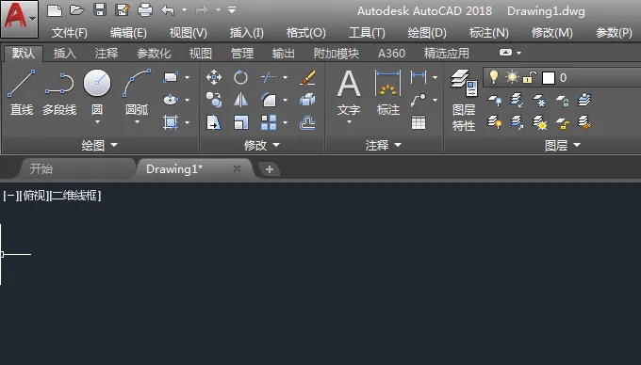The width and height of the screenshot is (641, 365).
Task: Open the Draw (绘图(D)) menu
Action: (427, 33)
